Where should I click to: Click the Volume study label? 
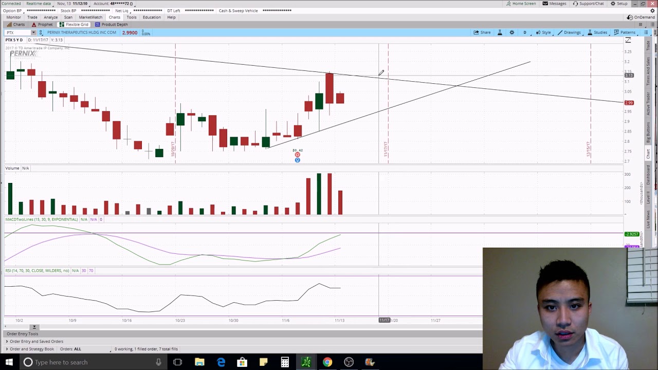pyautogui.click(x=12, y=168)
